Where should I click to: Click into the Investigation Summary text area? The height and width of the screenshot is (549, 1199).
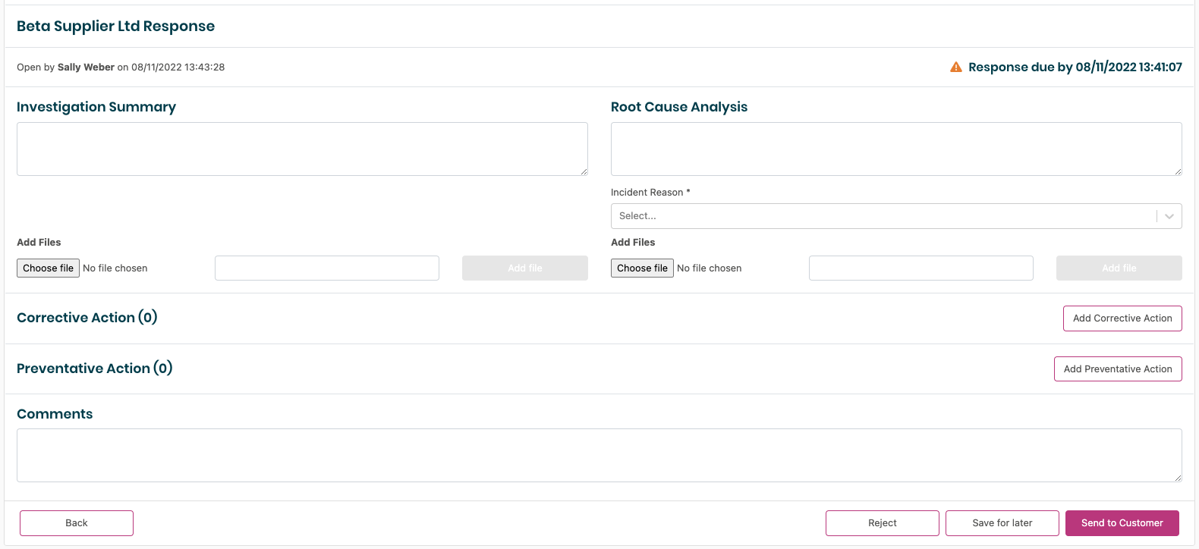pos(302,149)
